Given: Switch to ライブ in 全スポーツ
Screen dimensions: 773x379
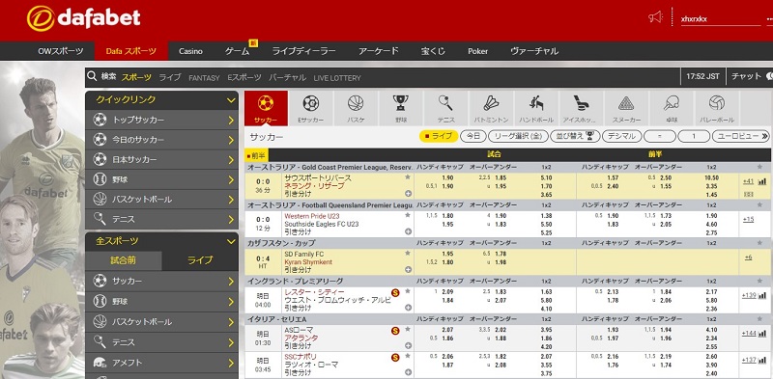Looking at the screenshot, I should (x=200, y=260).
